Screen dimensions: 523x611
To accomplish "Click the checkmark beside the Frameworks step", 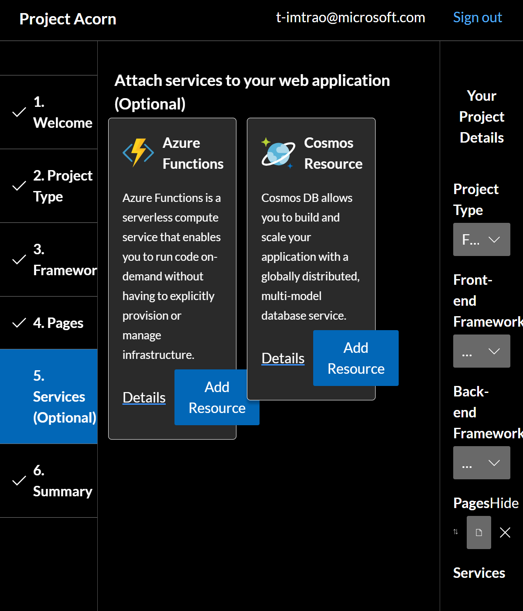I will click(x=19, y=260).
